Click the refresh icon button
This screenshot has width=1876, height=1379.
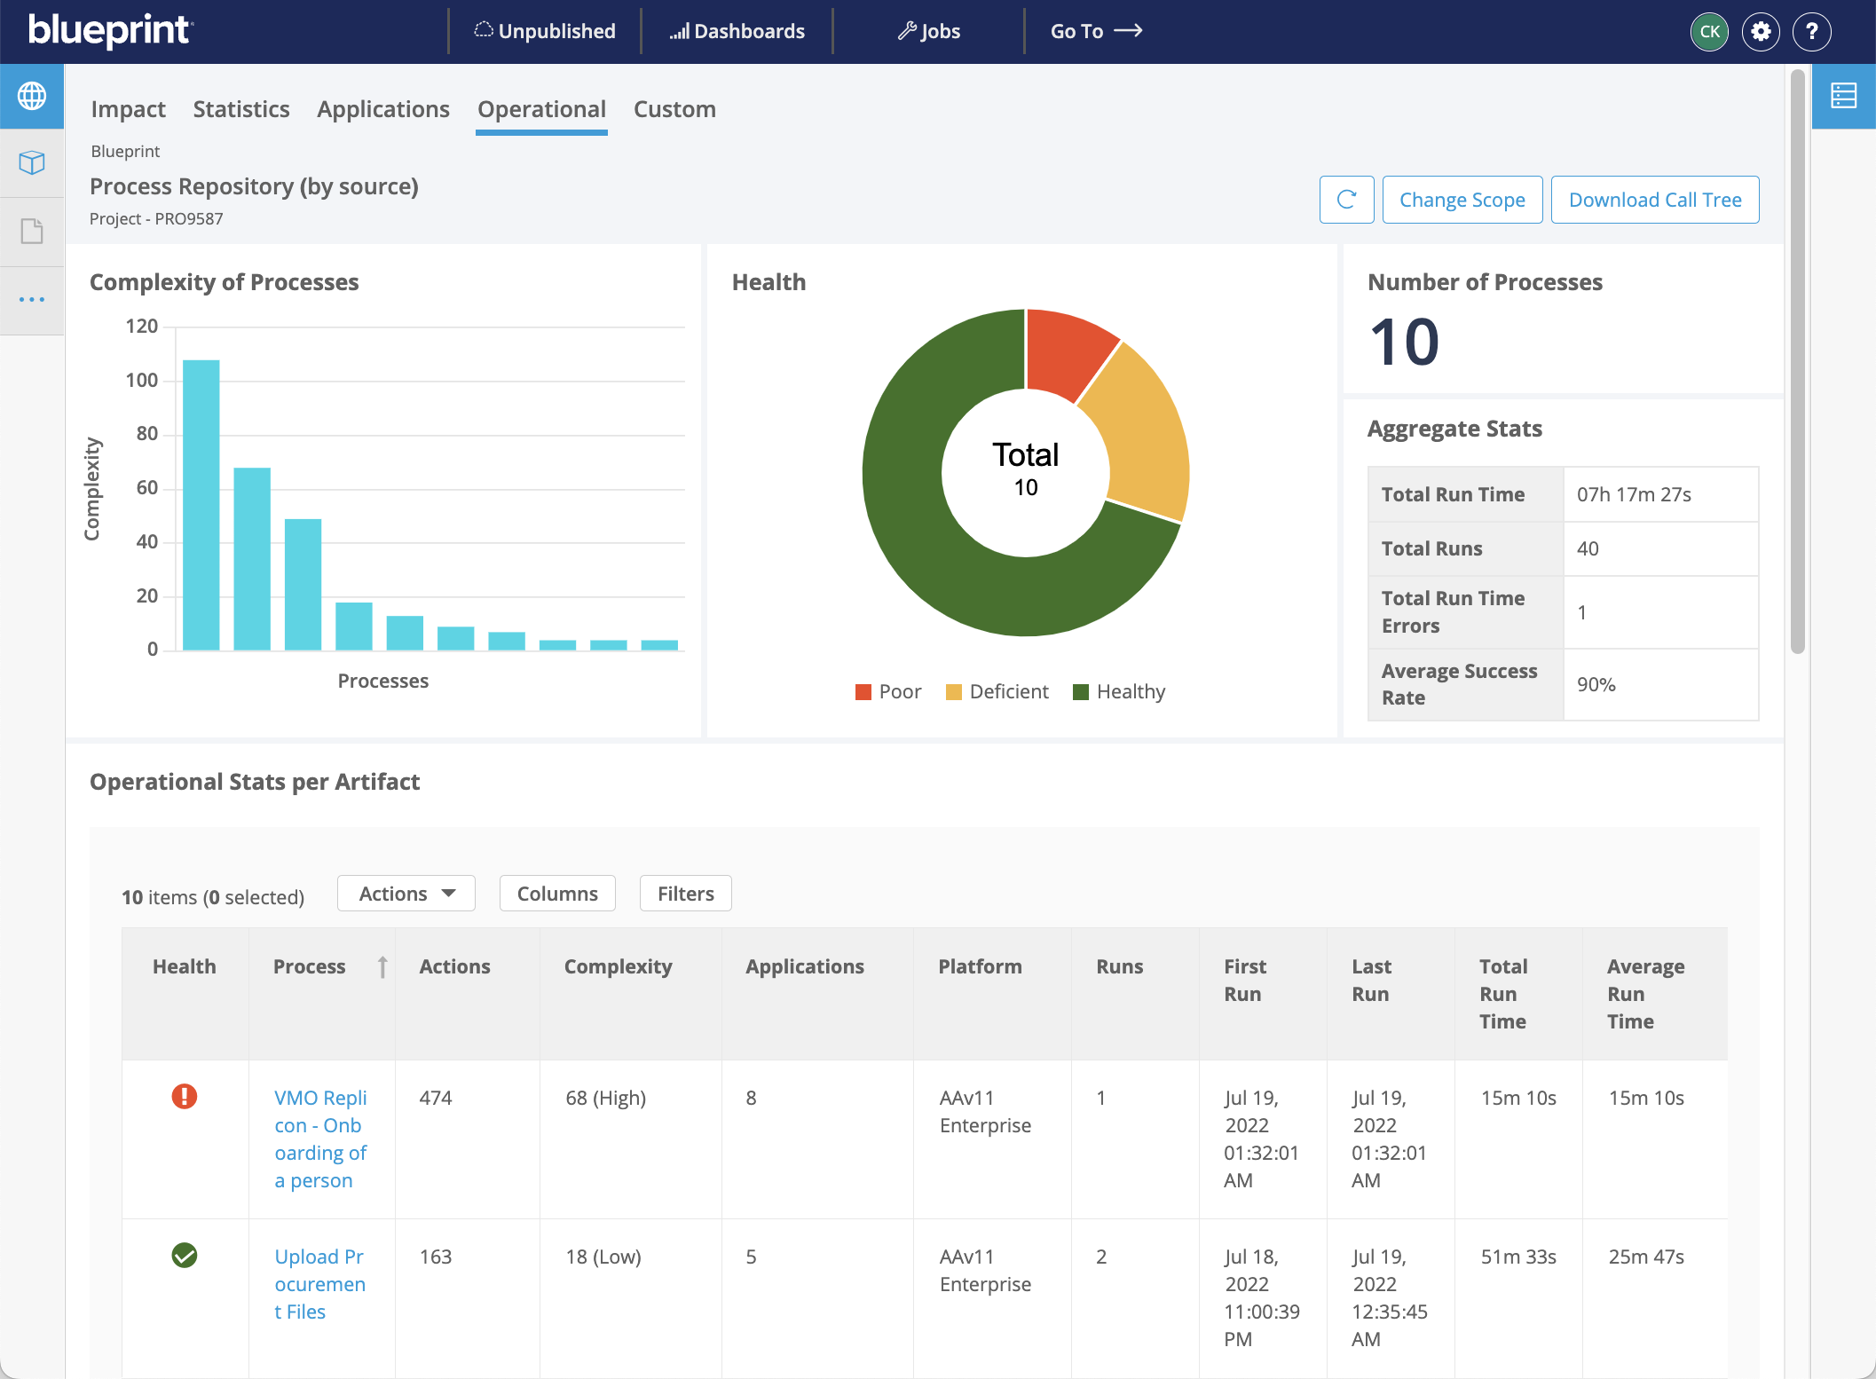pos(1346,200)
